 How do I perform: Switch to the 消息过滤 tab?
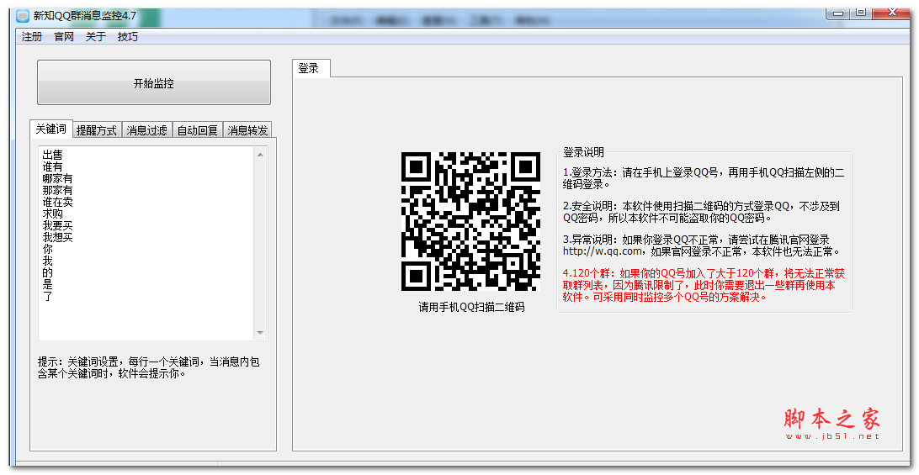[147, 130]
